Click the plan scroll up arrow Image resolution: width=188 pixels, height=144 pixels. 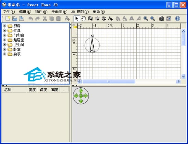184,31
